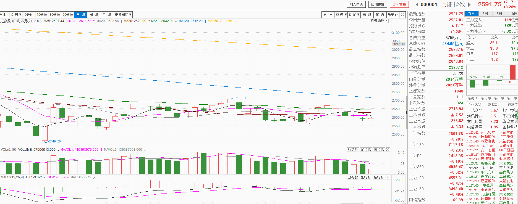Open 更多周期 more periods dropdown

tap(123, 15)
